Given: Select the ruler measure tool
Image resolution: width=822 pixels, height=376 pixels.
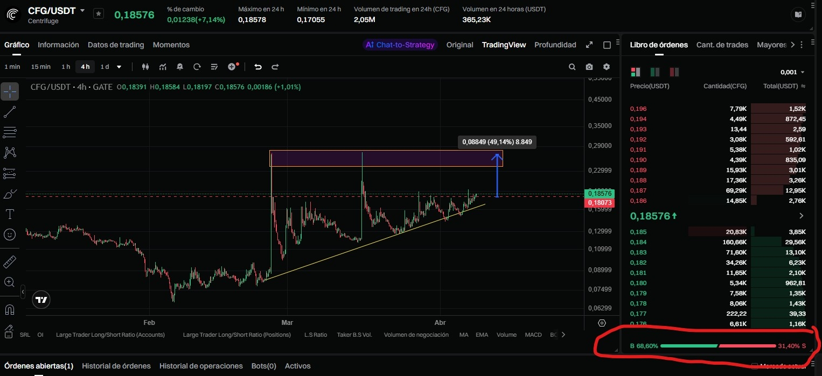Looking at the screenshot, I should point(10,262).
